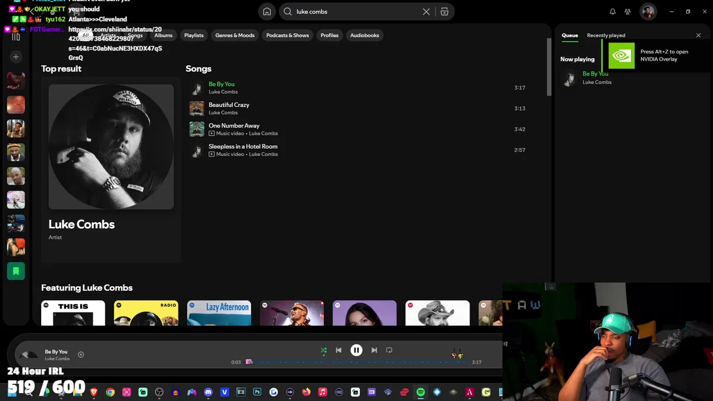713x401 pixels.
Task: Open Photoshop from the taskbar
Action: pyautogui.click(x=257, y=392)
